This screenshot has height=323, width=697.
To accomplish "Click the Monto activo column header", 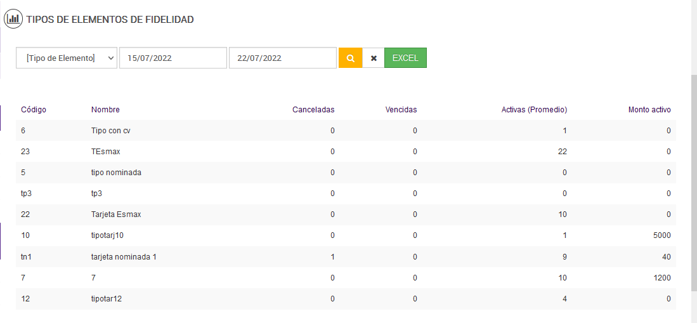I will pyautogui.click(x=649, y=110).
